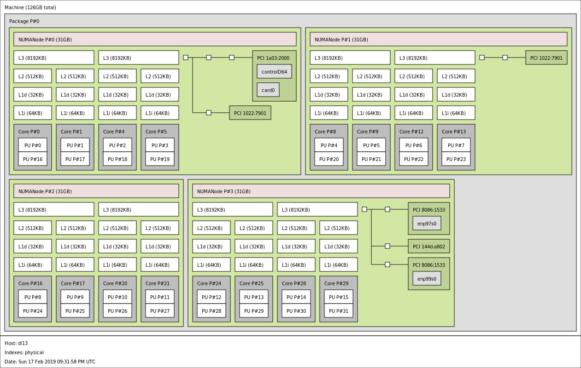Select the Machine (126GB total) label
This screenshot has width=581, height=368.
click(x=30, y=8)
